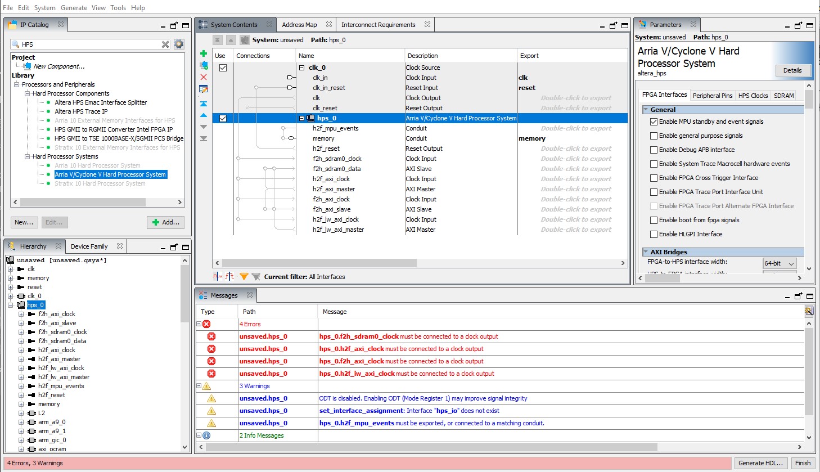Close the IP Catalog tab
Screen dimensions: 820x472
pos(60,24)
